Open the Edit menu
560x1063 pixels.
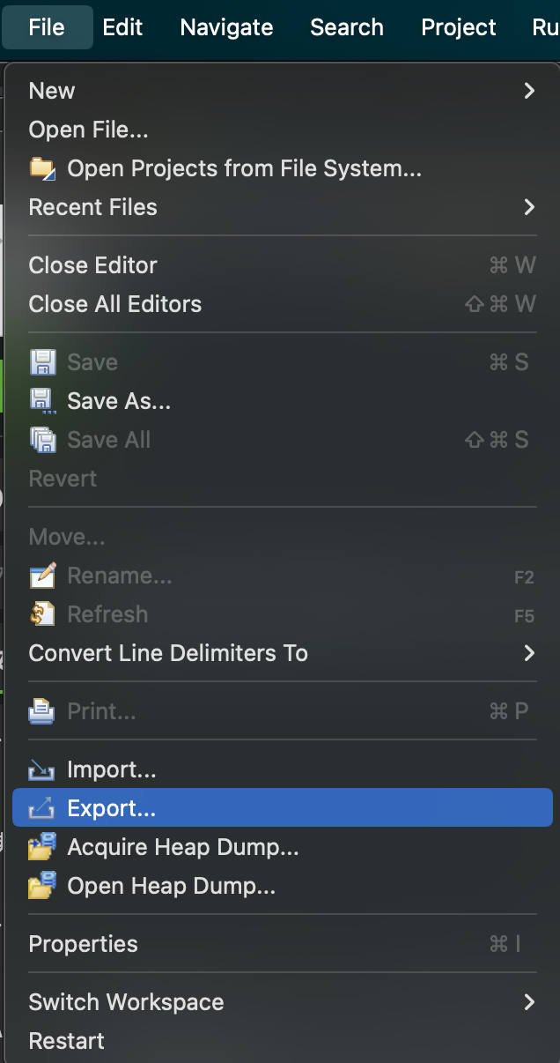pos(122,27)
